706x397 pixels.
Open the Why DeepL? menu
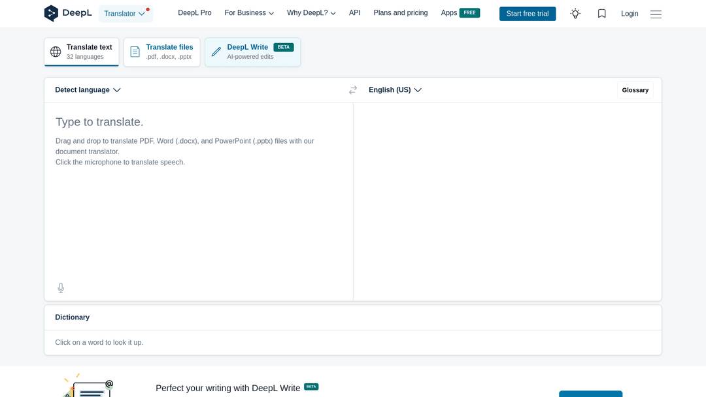tap(311, 13)
